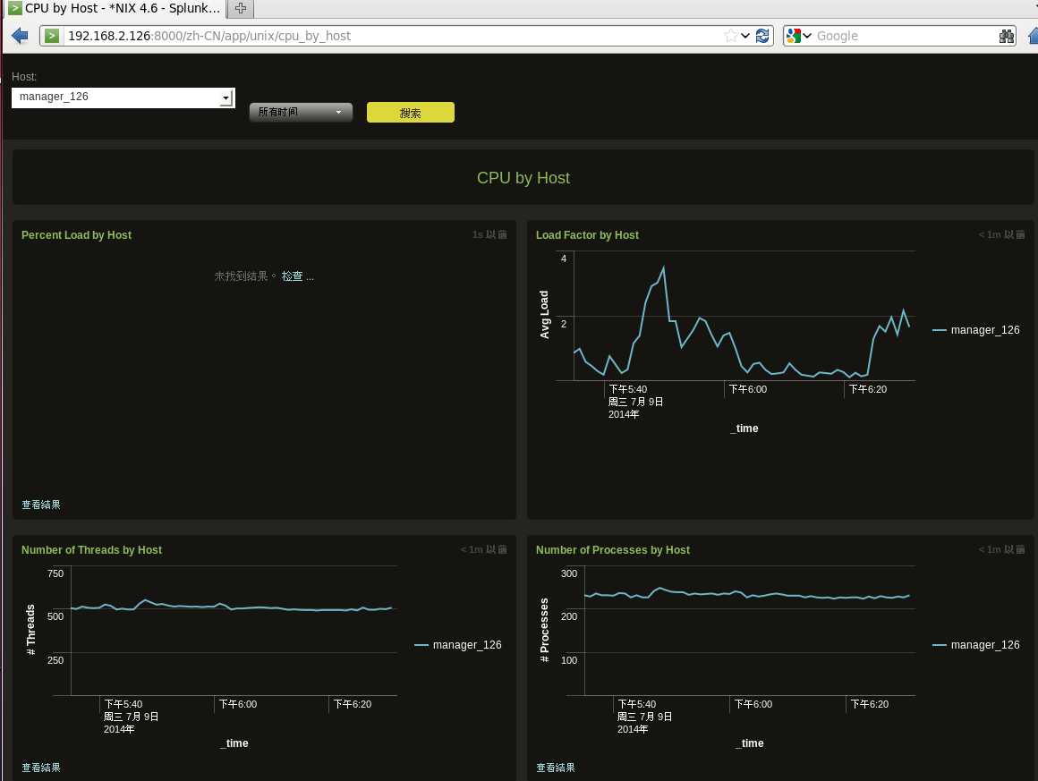
Task: Focus the Google search box
Action: tap(906, 36)
